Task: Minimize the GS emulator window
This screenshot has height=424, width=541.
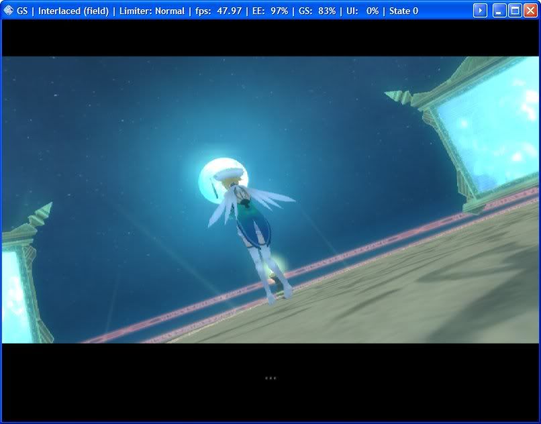Action: tap(499, 11)
